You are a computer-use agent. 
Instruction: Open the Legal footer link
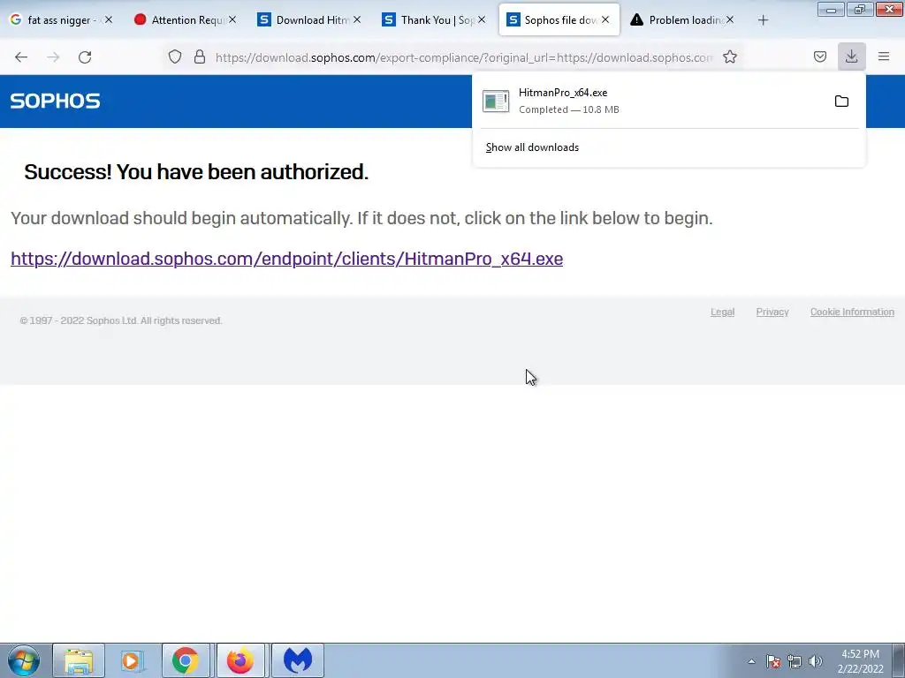722,312
